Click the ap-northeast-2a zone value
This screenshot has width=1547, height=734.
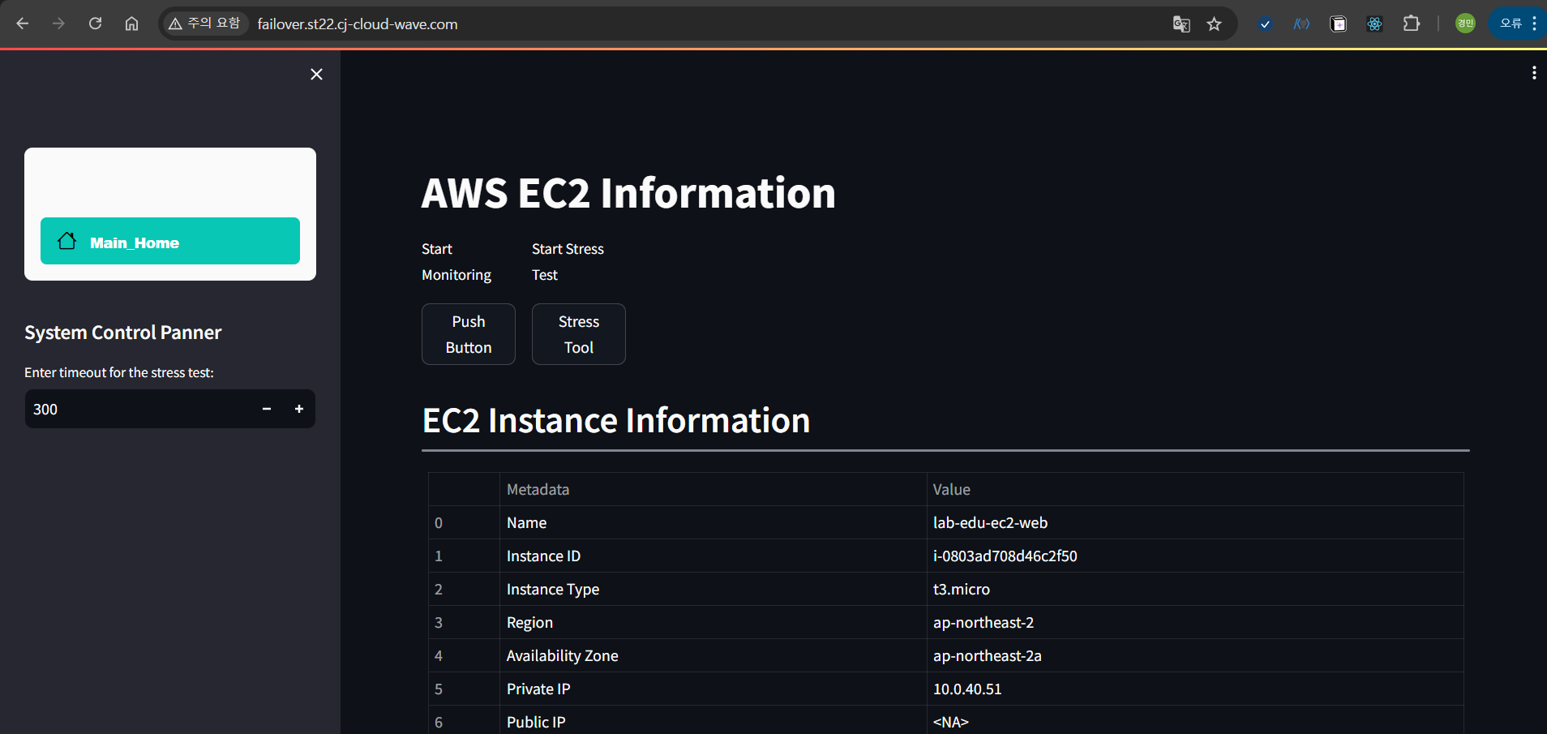pyautogui.click(x=1195, y=655)
